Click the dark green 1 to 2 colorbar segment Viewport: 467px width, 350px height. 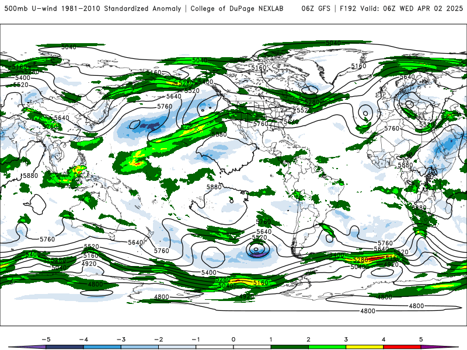pos(290,347)
